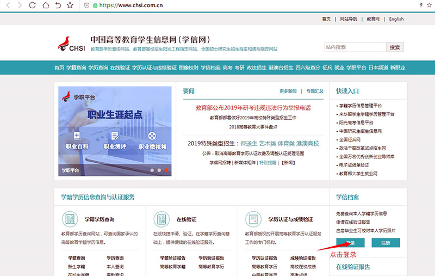
Task: Click 保送生 link
Action: pos(249,144)
